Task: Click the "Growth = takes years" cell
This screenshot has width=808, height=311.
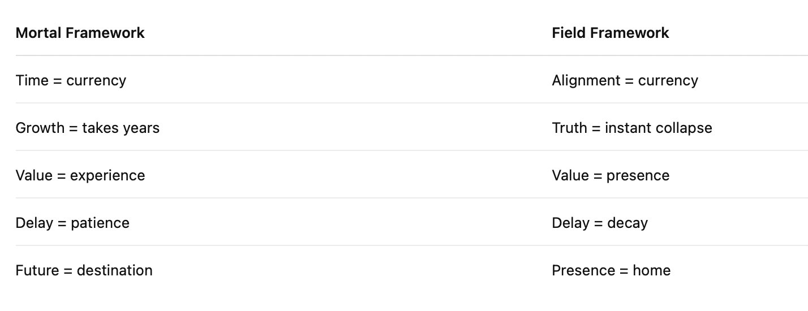Action: click(x=87, y=128)
